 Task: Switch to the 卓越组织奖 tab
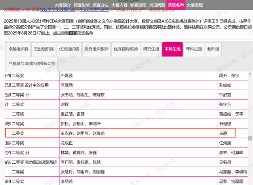pyautogui.click(x=18, y=49)
